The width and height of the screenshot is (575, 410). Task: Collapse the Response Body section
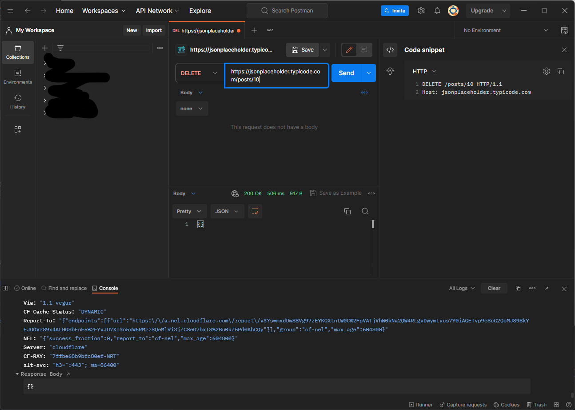18,374
